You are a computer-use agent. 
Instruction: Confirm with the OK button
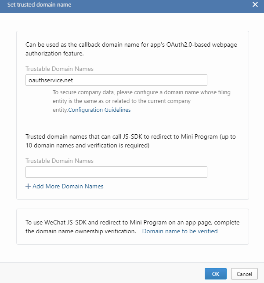click(215, 274)
